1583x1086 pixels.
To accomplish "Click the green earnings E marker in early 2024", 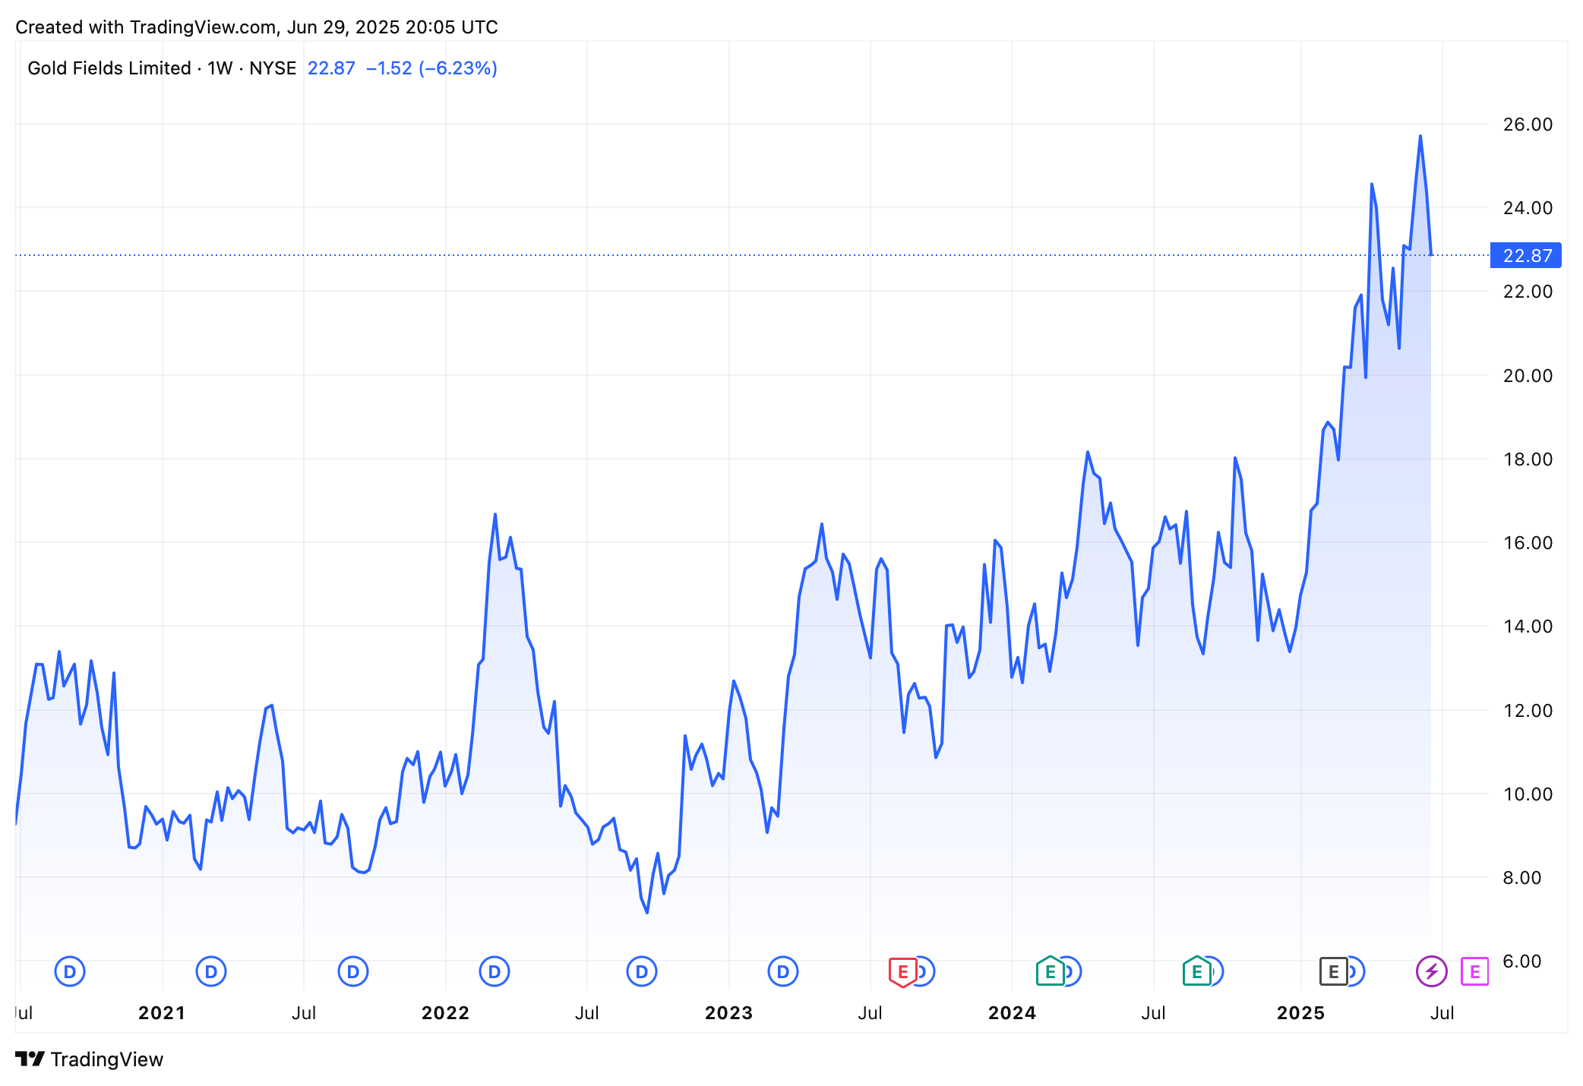I will pyautogui.click(x=1050, y=971).
